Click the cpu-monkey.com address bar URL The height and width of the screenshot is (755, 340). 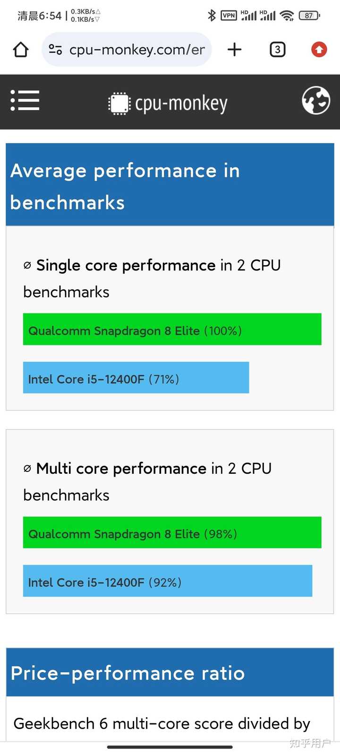(x=137, y=50)
